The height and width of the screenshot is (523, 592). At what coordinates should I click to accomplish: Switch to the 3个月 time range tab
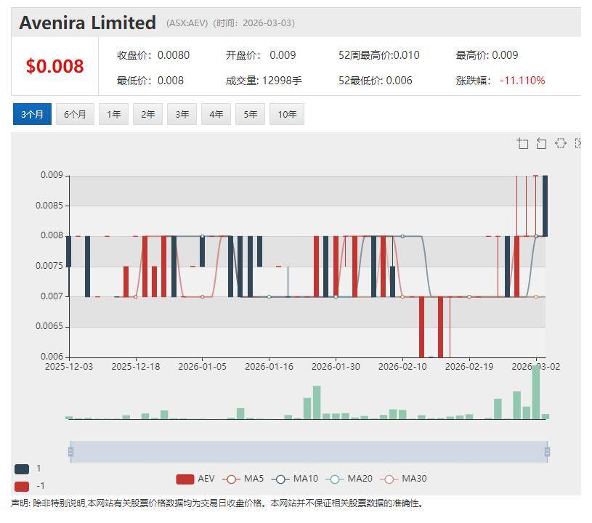pyautogui.click(x=32, y=114)
